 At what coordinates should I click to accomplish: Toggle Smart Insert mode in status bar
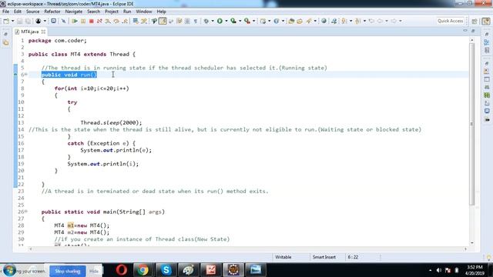[x=324, y=257]
